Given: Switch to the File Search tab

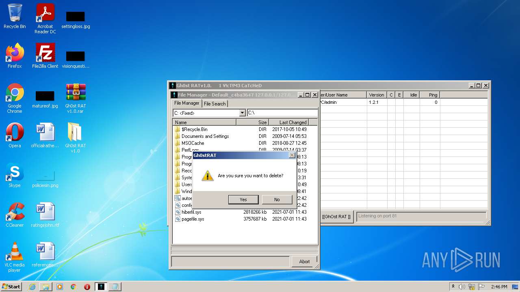Looking at the screenshot, I should 214,104.
